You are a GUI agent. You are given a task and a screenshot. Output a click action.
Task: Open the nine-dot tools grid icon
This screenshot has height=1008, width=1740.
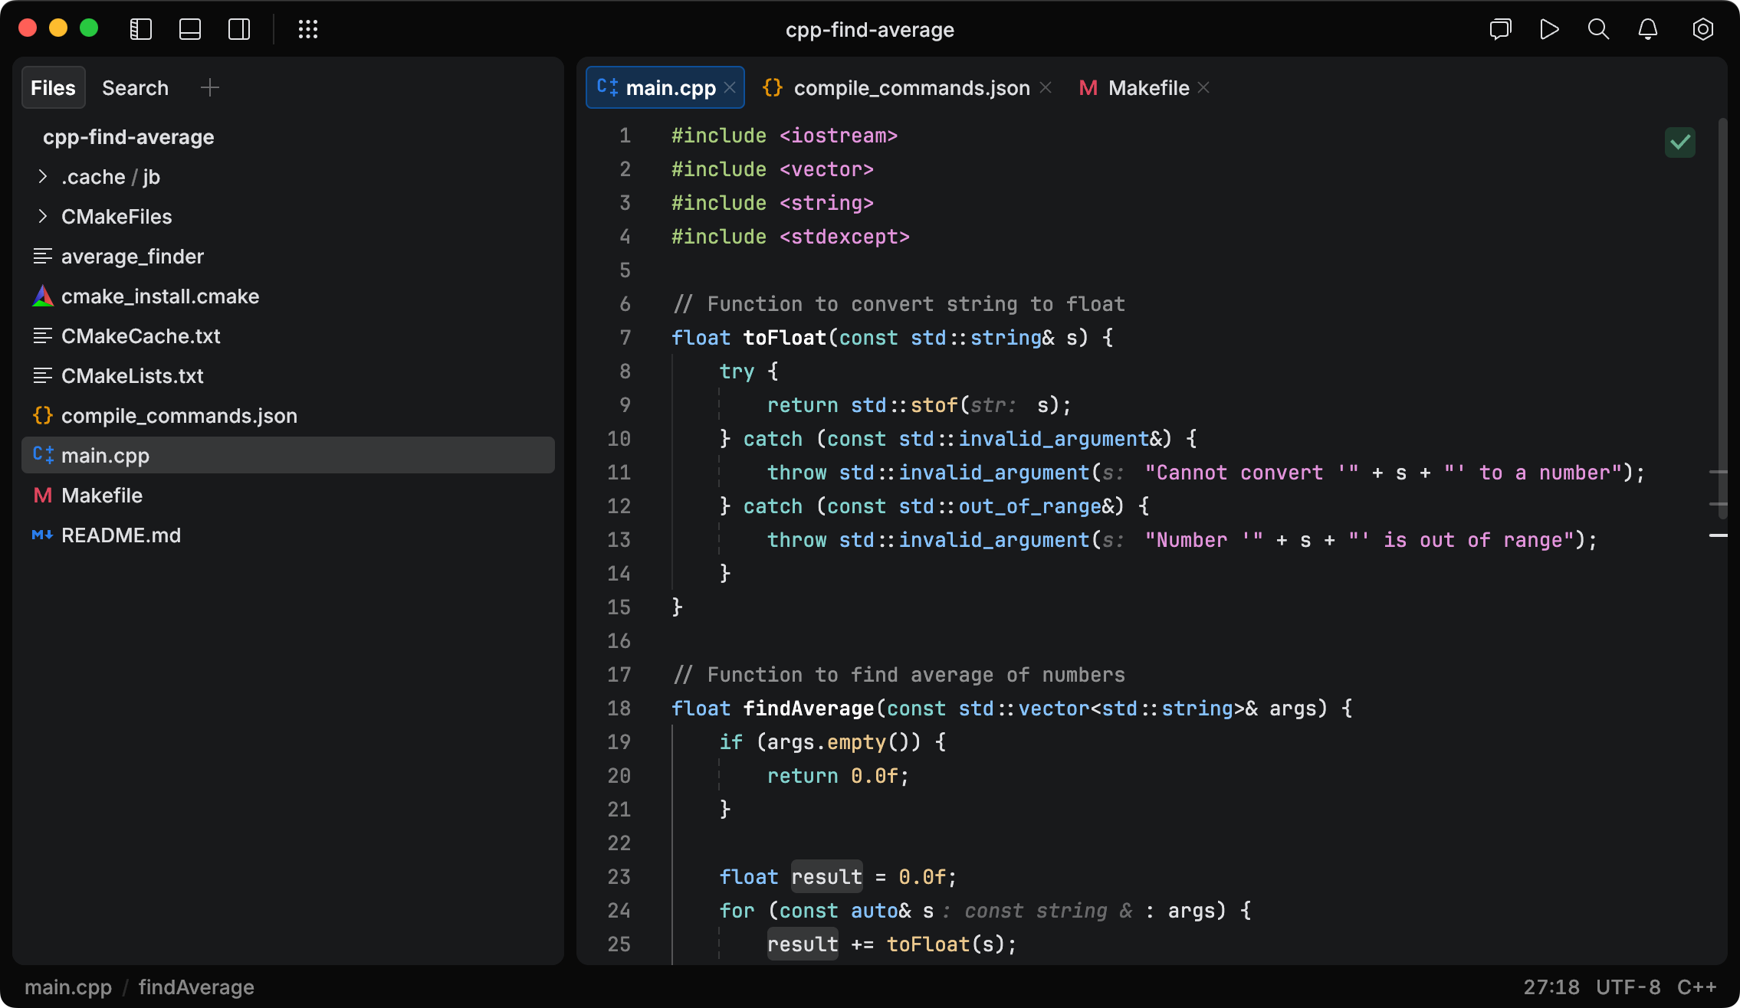308,29
